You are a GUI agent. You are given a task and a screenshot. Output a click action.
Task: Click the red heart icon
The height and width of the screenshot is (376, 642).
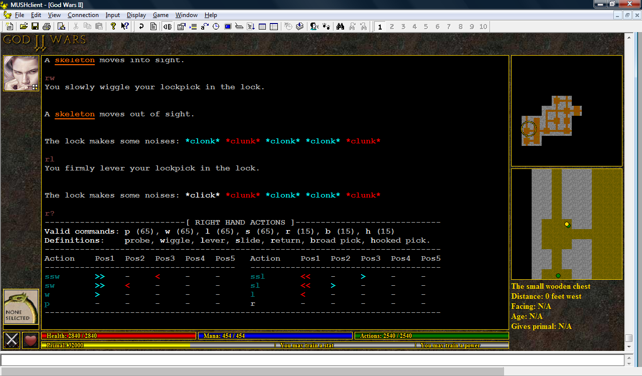pos(31,340)
